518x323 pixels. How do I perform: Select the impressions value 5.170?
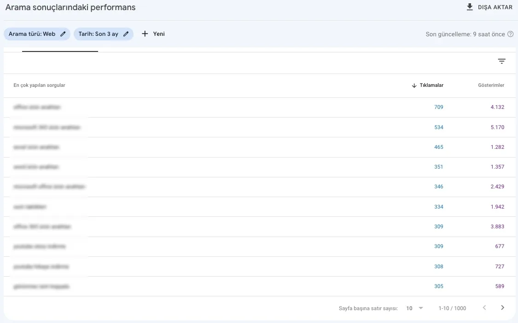pos(498,127)
